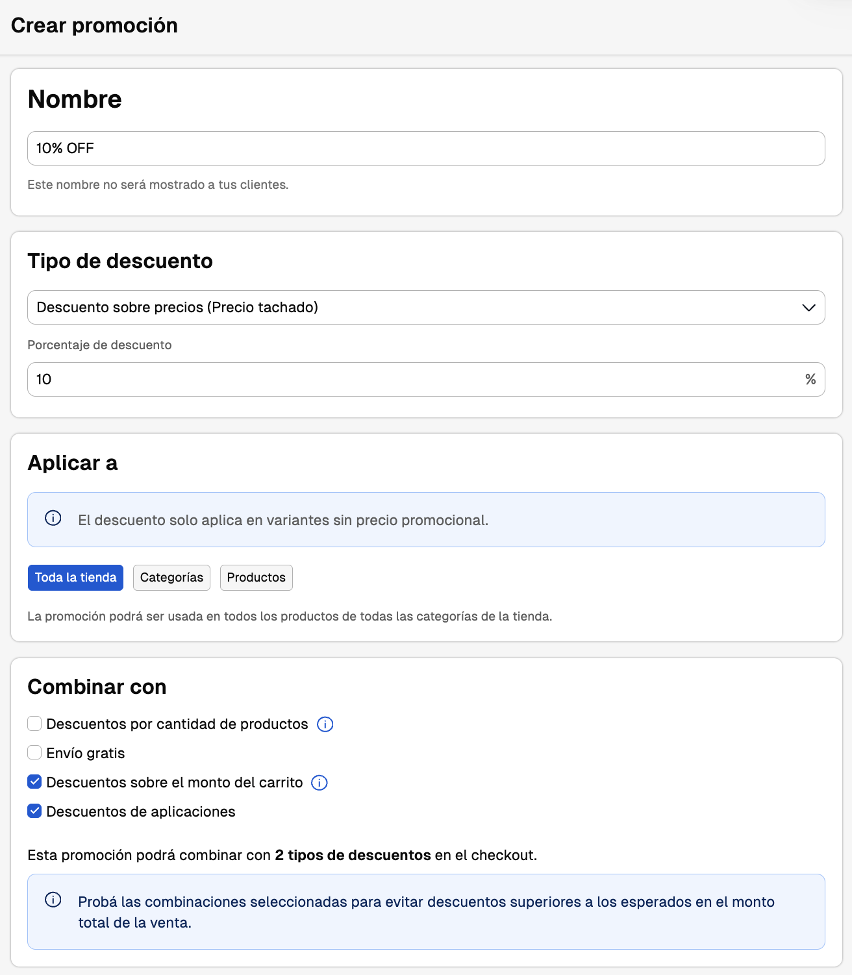The image size is (852, 975).
Task: Choose the Productos option
Action: 257,578
